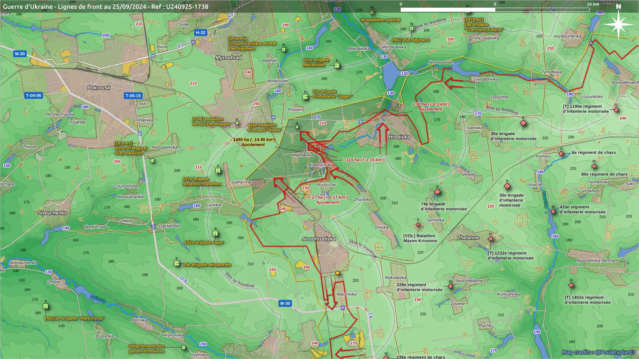The width and height of the screenshot is (639, 359).
Task: Click the M-30 road shield near Pokrovsk
Action: (x=20, y=54)
